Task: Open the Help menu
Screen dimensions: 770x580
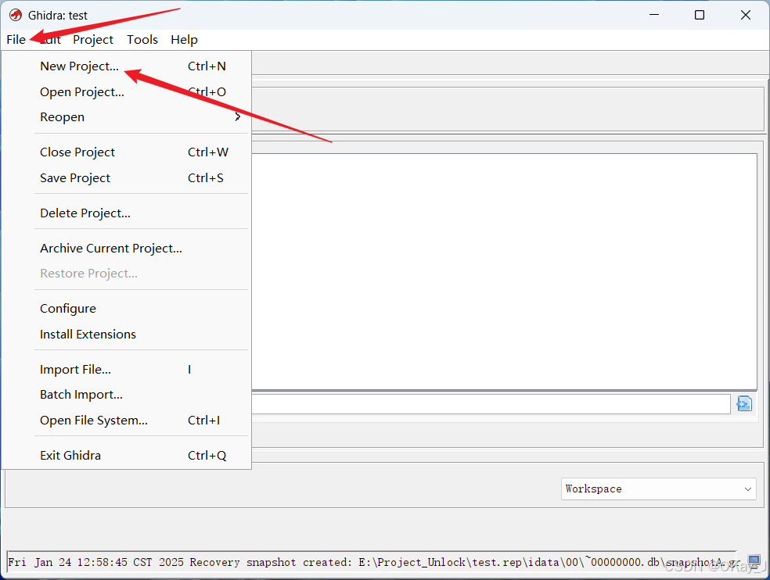Action: pyautogui.click(x=184, y=40)
